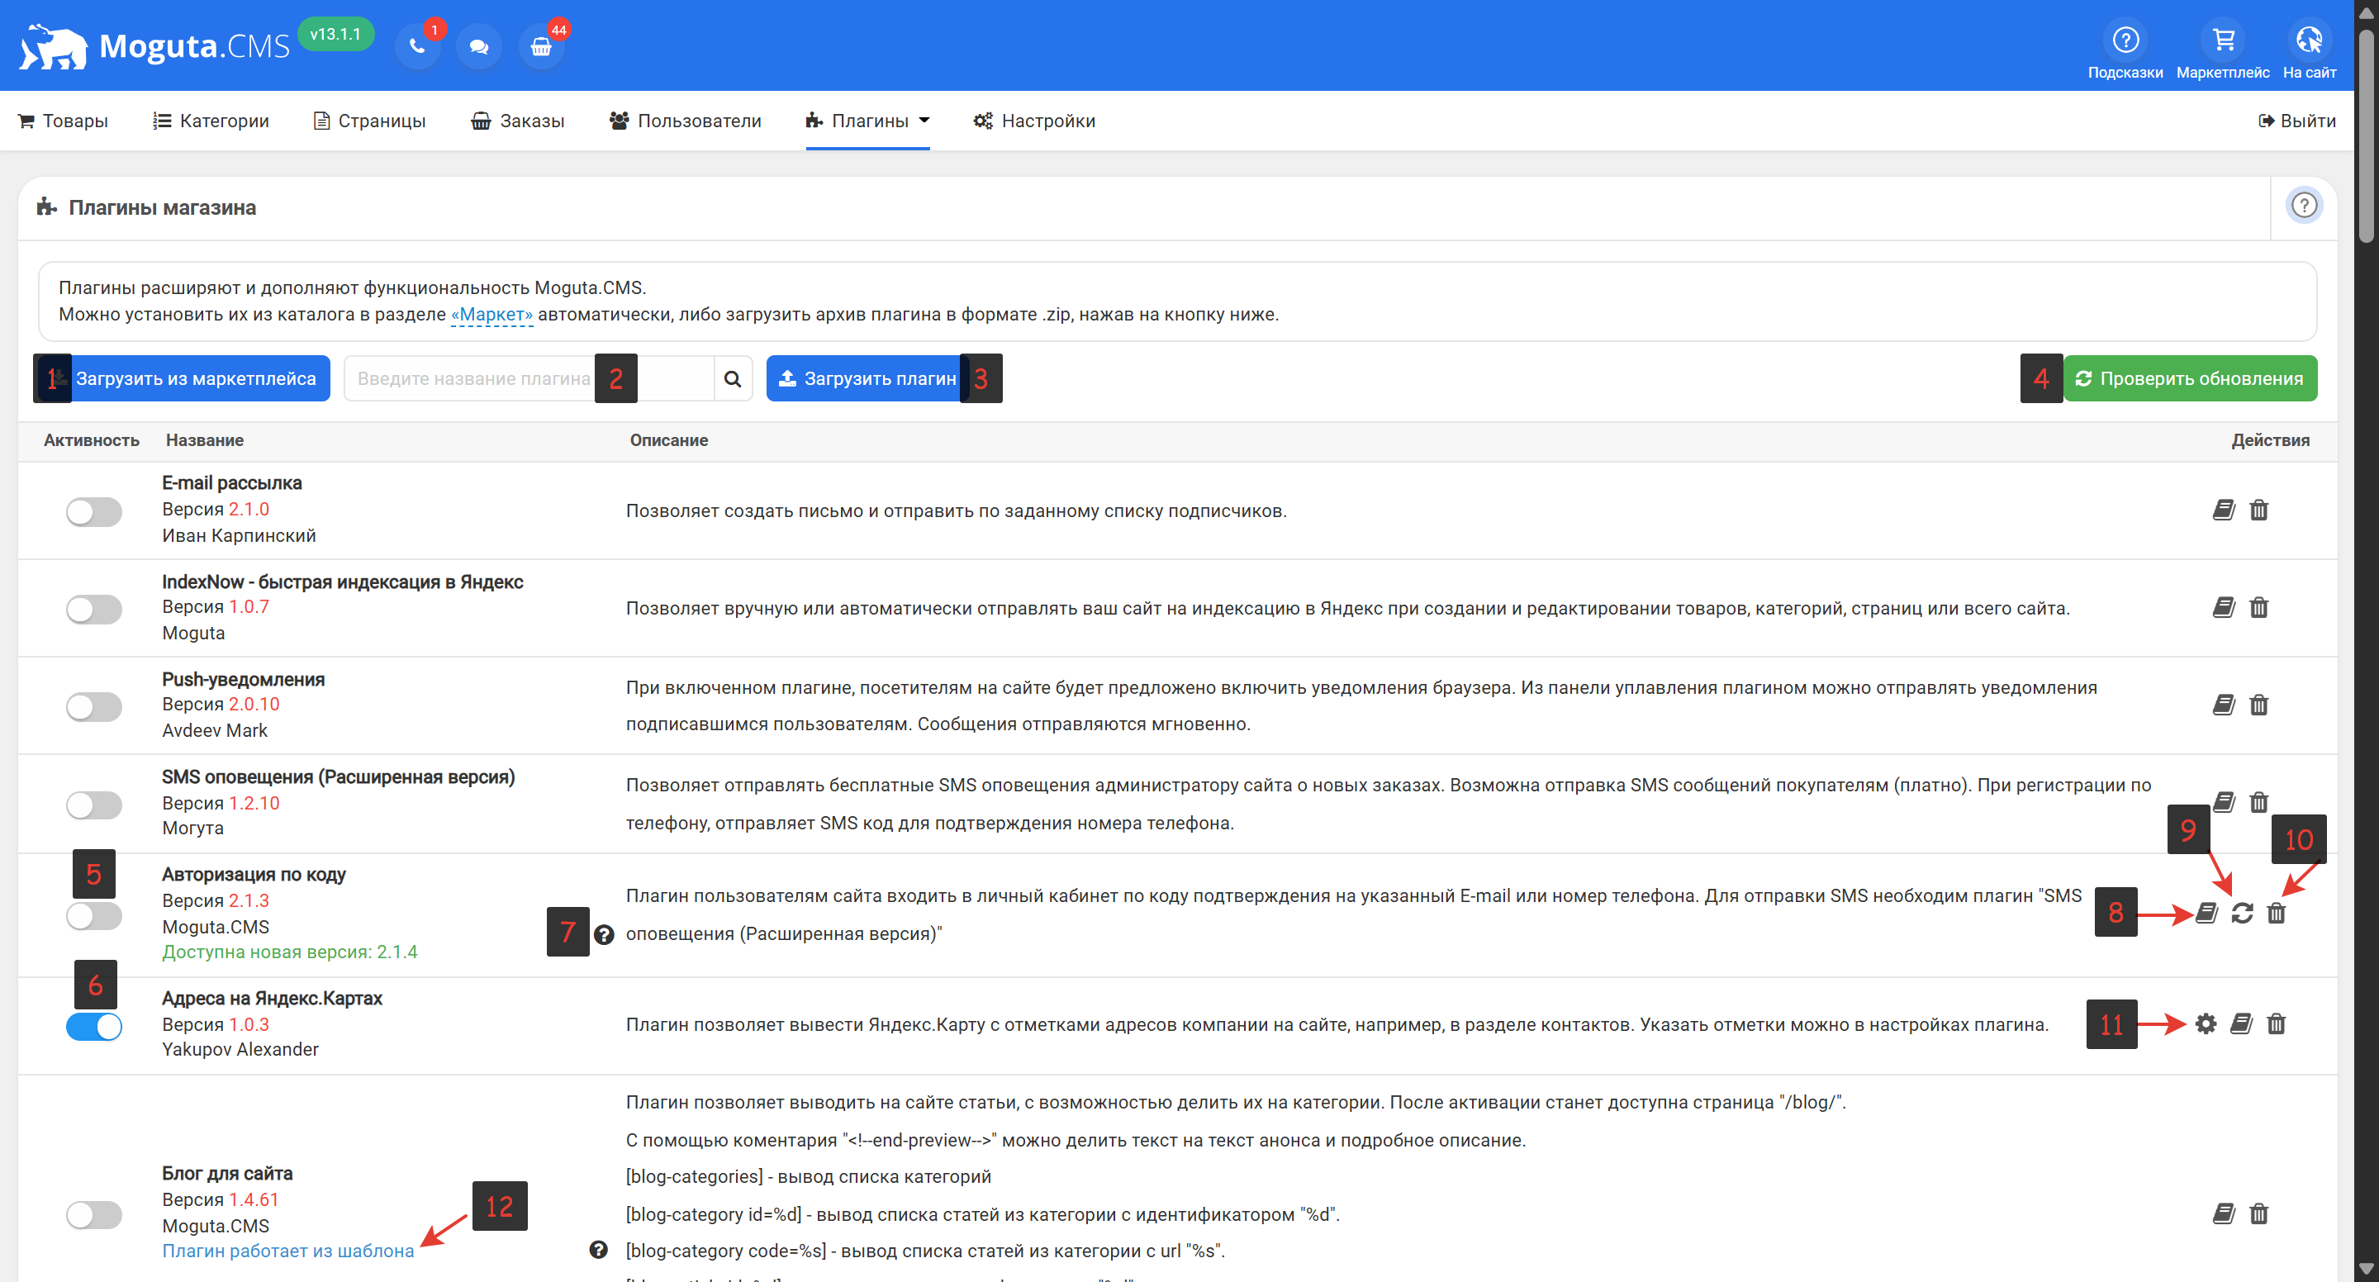Image resolution: width=2379 pixels, height=1282 pixels.
Task: Delete the Адреса на Яндекс.Картах plugin
Action: point(2276,1023)
